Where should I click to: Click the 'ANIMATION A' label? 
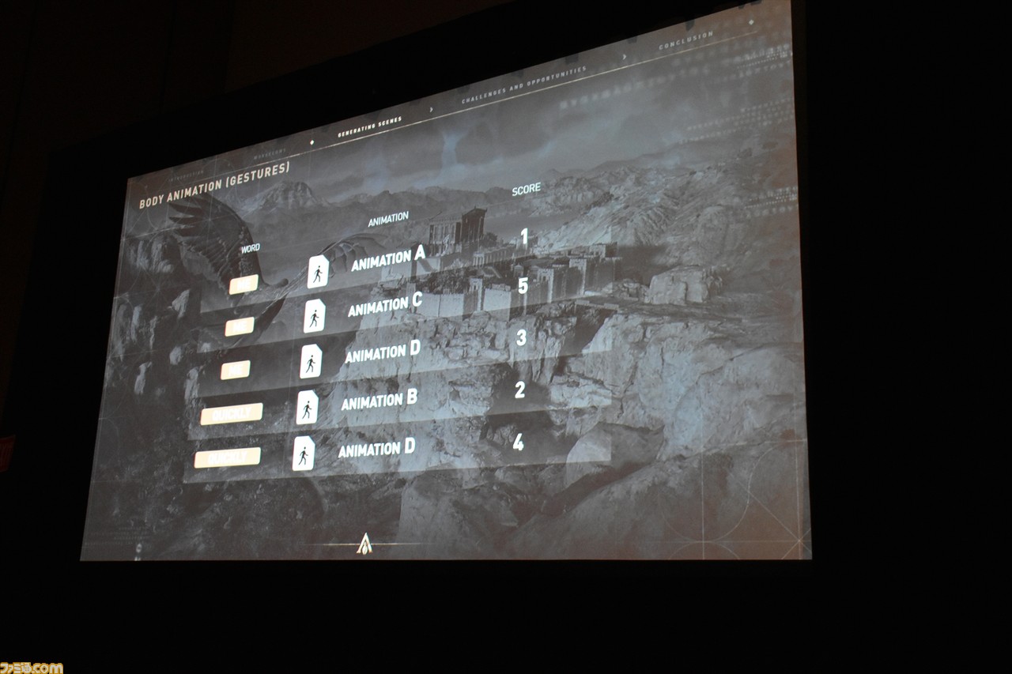(388, 258)
